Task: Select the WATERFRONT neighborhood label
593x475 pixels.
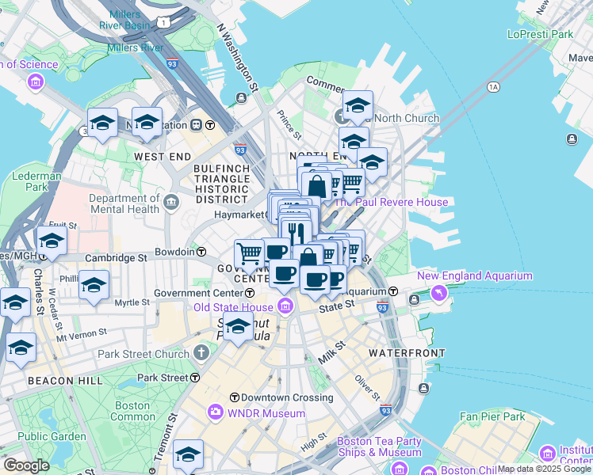Action: tap(407, 353)
